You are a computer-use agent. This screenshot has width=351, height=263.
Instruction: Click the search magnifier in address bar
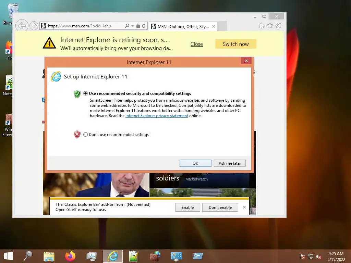click(x=127, y=26)
